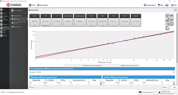Click the Reopen button

point(165,87)
